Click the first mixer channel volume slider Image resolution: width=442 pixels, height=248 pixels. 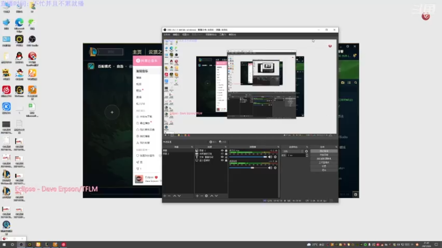click(248, 157)
